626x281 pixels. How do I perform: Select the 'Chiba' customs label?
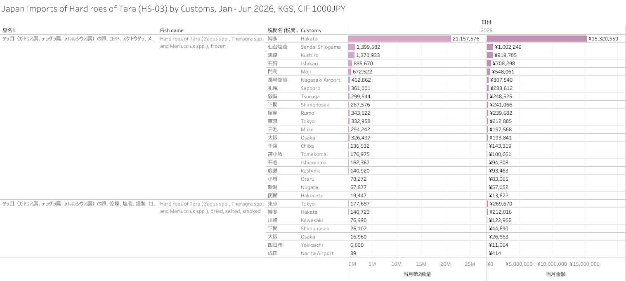[x=307, y=146]
